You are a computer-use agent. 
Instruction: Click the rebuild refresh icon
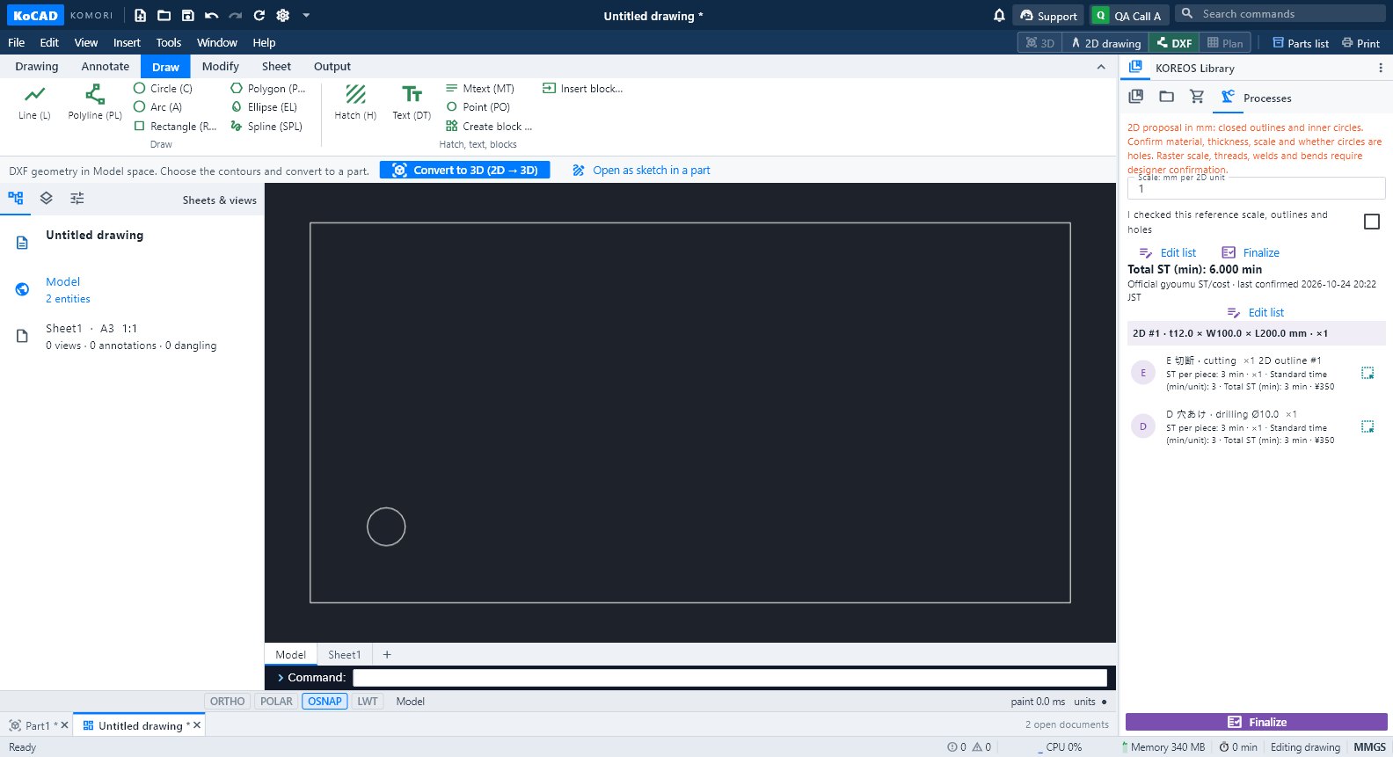[x=259, y=15]
